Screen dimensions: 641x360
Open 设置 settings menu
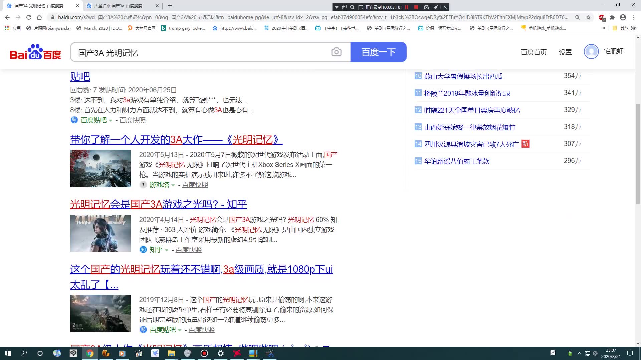coord(565,52)
